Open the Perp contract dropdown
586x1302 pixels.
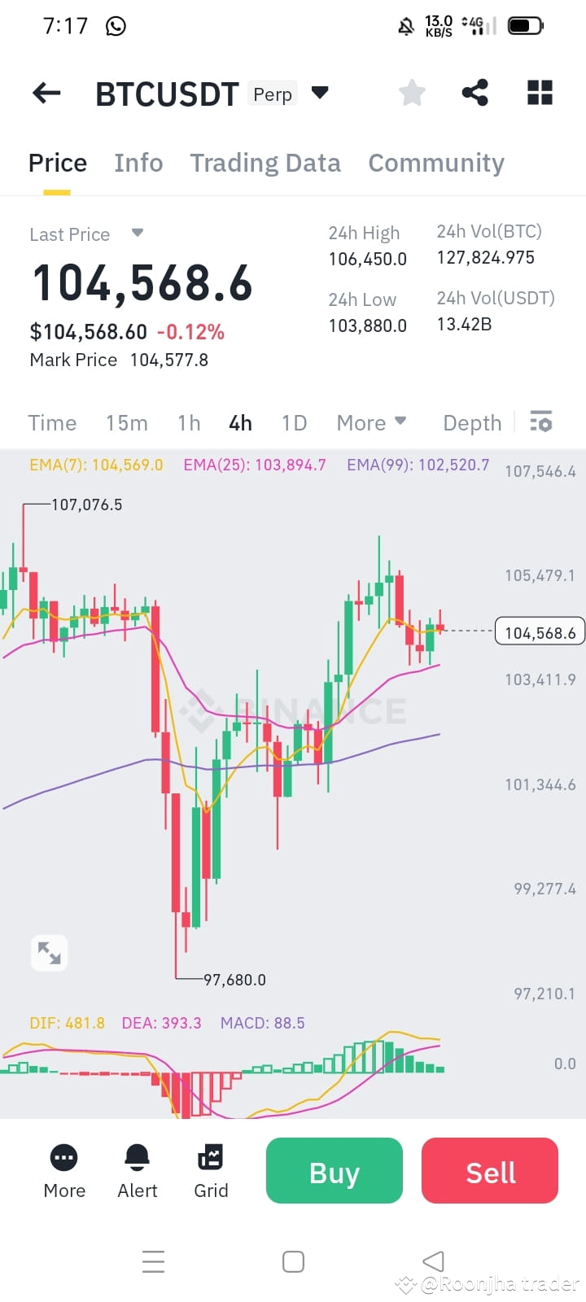(320, 93)
